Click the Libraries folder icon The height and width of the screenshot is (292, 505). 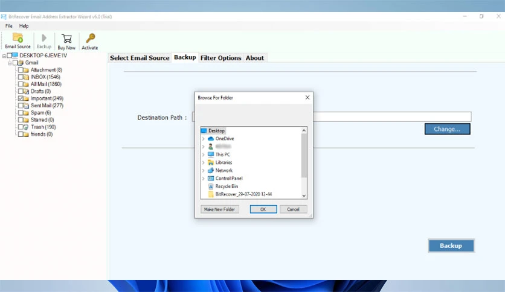(211, 162)
